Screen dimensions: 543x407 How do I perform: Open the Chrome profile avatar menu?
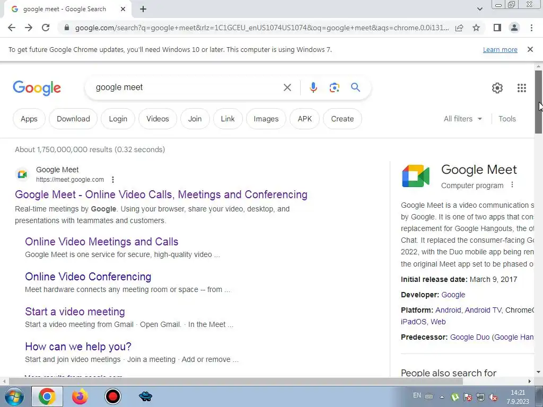(514, 28)
